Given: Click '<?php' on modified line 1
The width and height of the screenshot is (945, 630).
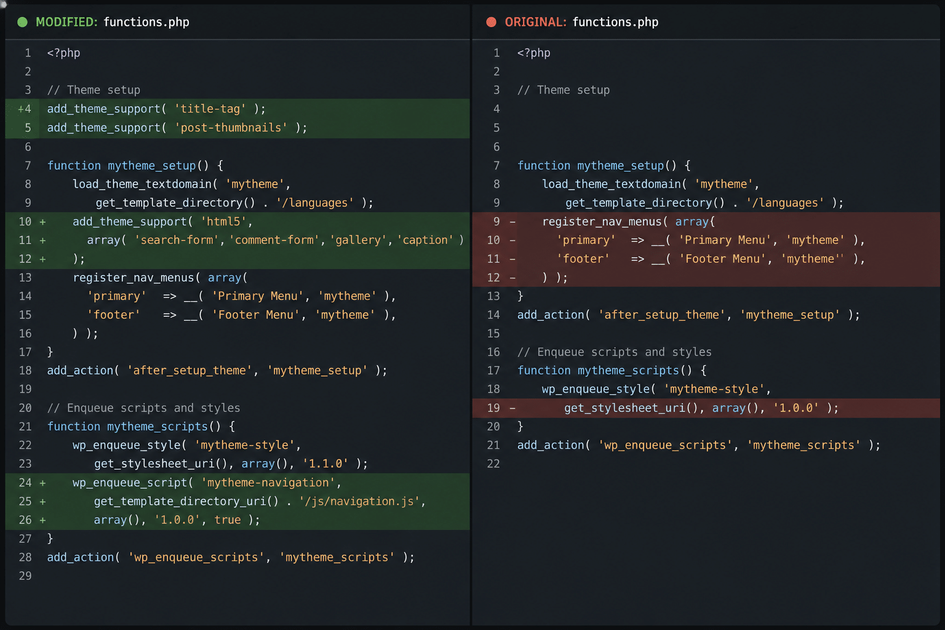Looking at the screenshot, I should click(63, 53).
